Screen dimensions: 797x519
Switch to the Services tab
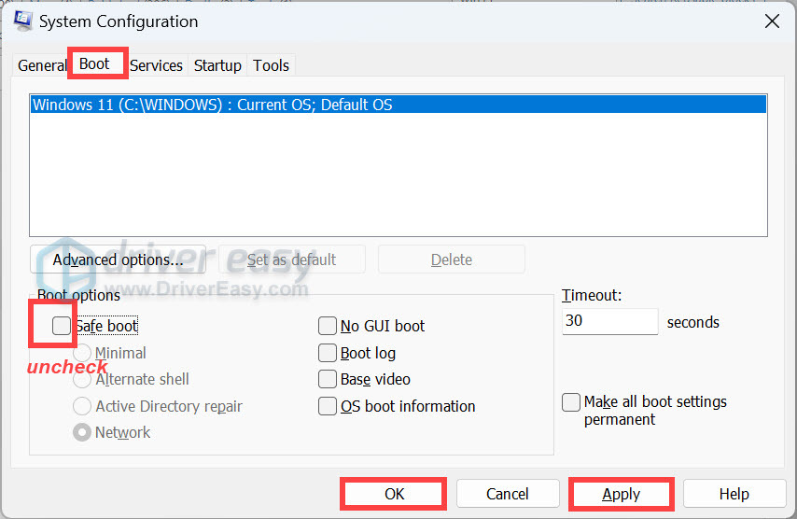pyautogui.click(x=156, y=65)
